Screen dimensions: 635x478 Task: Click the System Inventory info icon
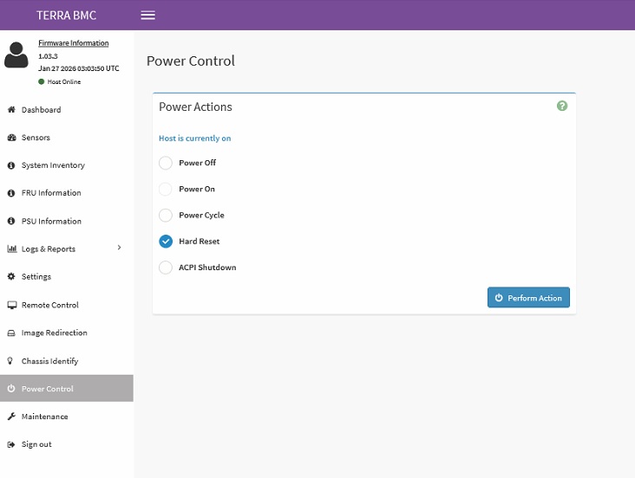point(11,165)
